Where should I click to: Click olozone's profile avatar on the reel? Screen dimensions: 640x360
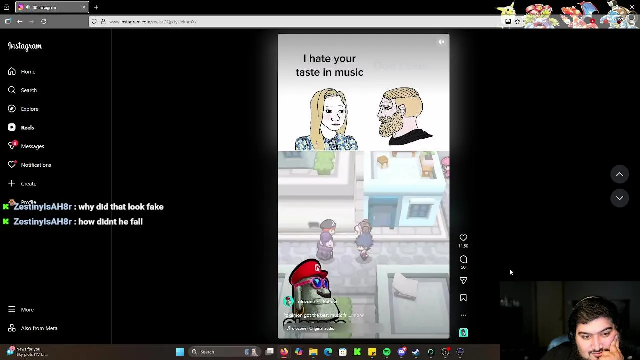coord(288,301)
